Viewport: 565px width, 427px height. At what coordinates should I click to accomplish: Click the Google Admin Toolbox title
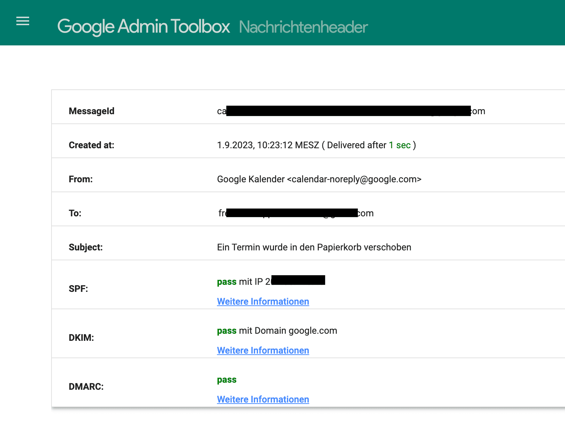[144, 27]
